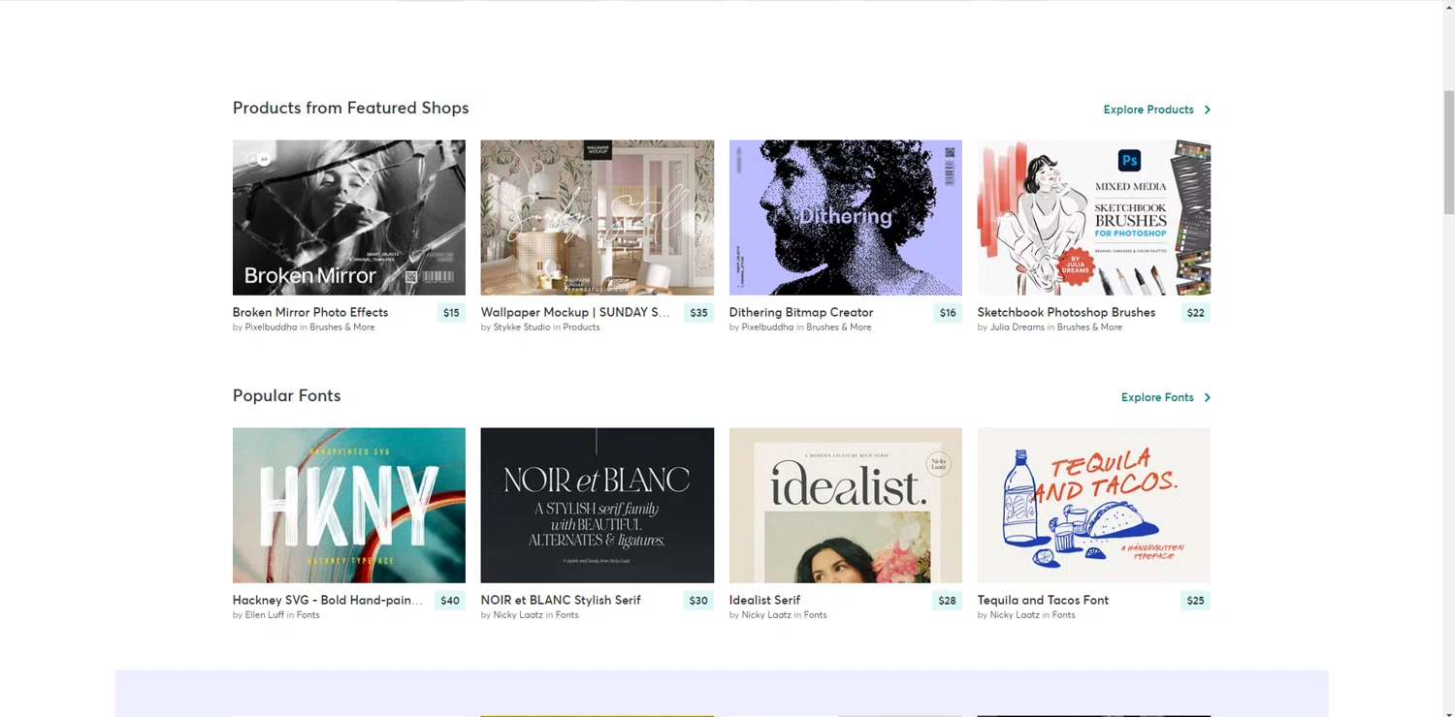Open the NOIR et BLANC font thumbnail
Screen dimensions: 1455x717
(598, 506)
